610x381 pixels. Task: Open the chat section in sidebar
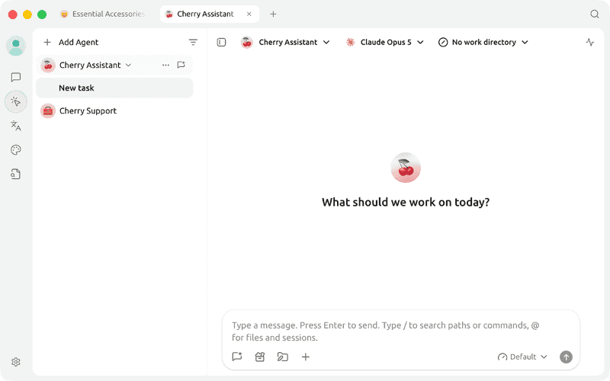pyautogui.click(x=16, y=77)
